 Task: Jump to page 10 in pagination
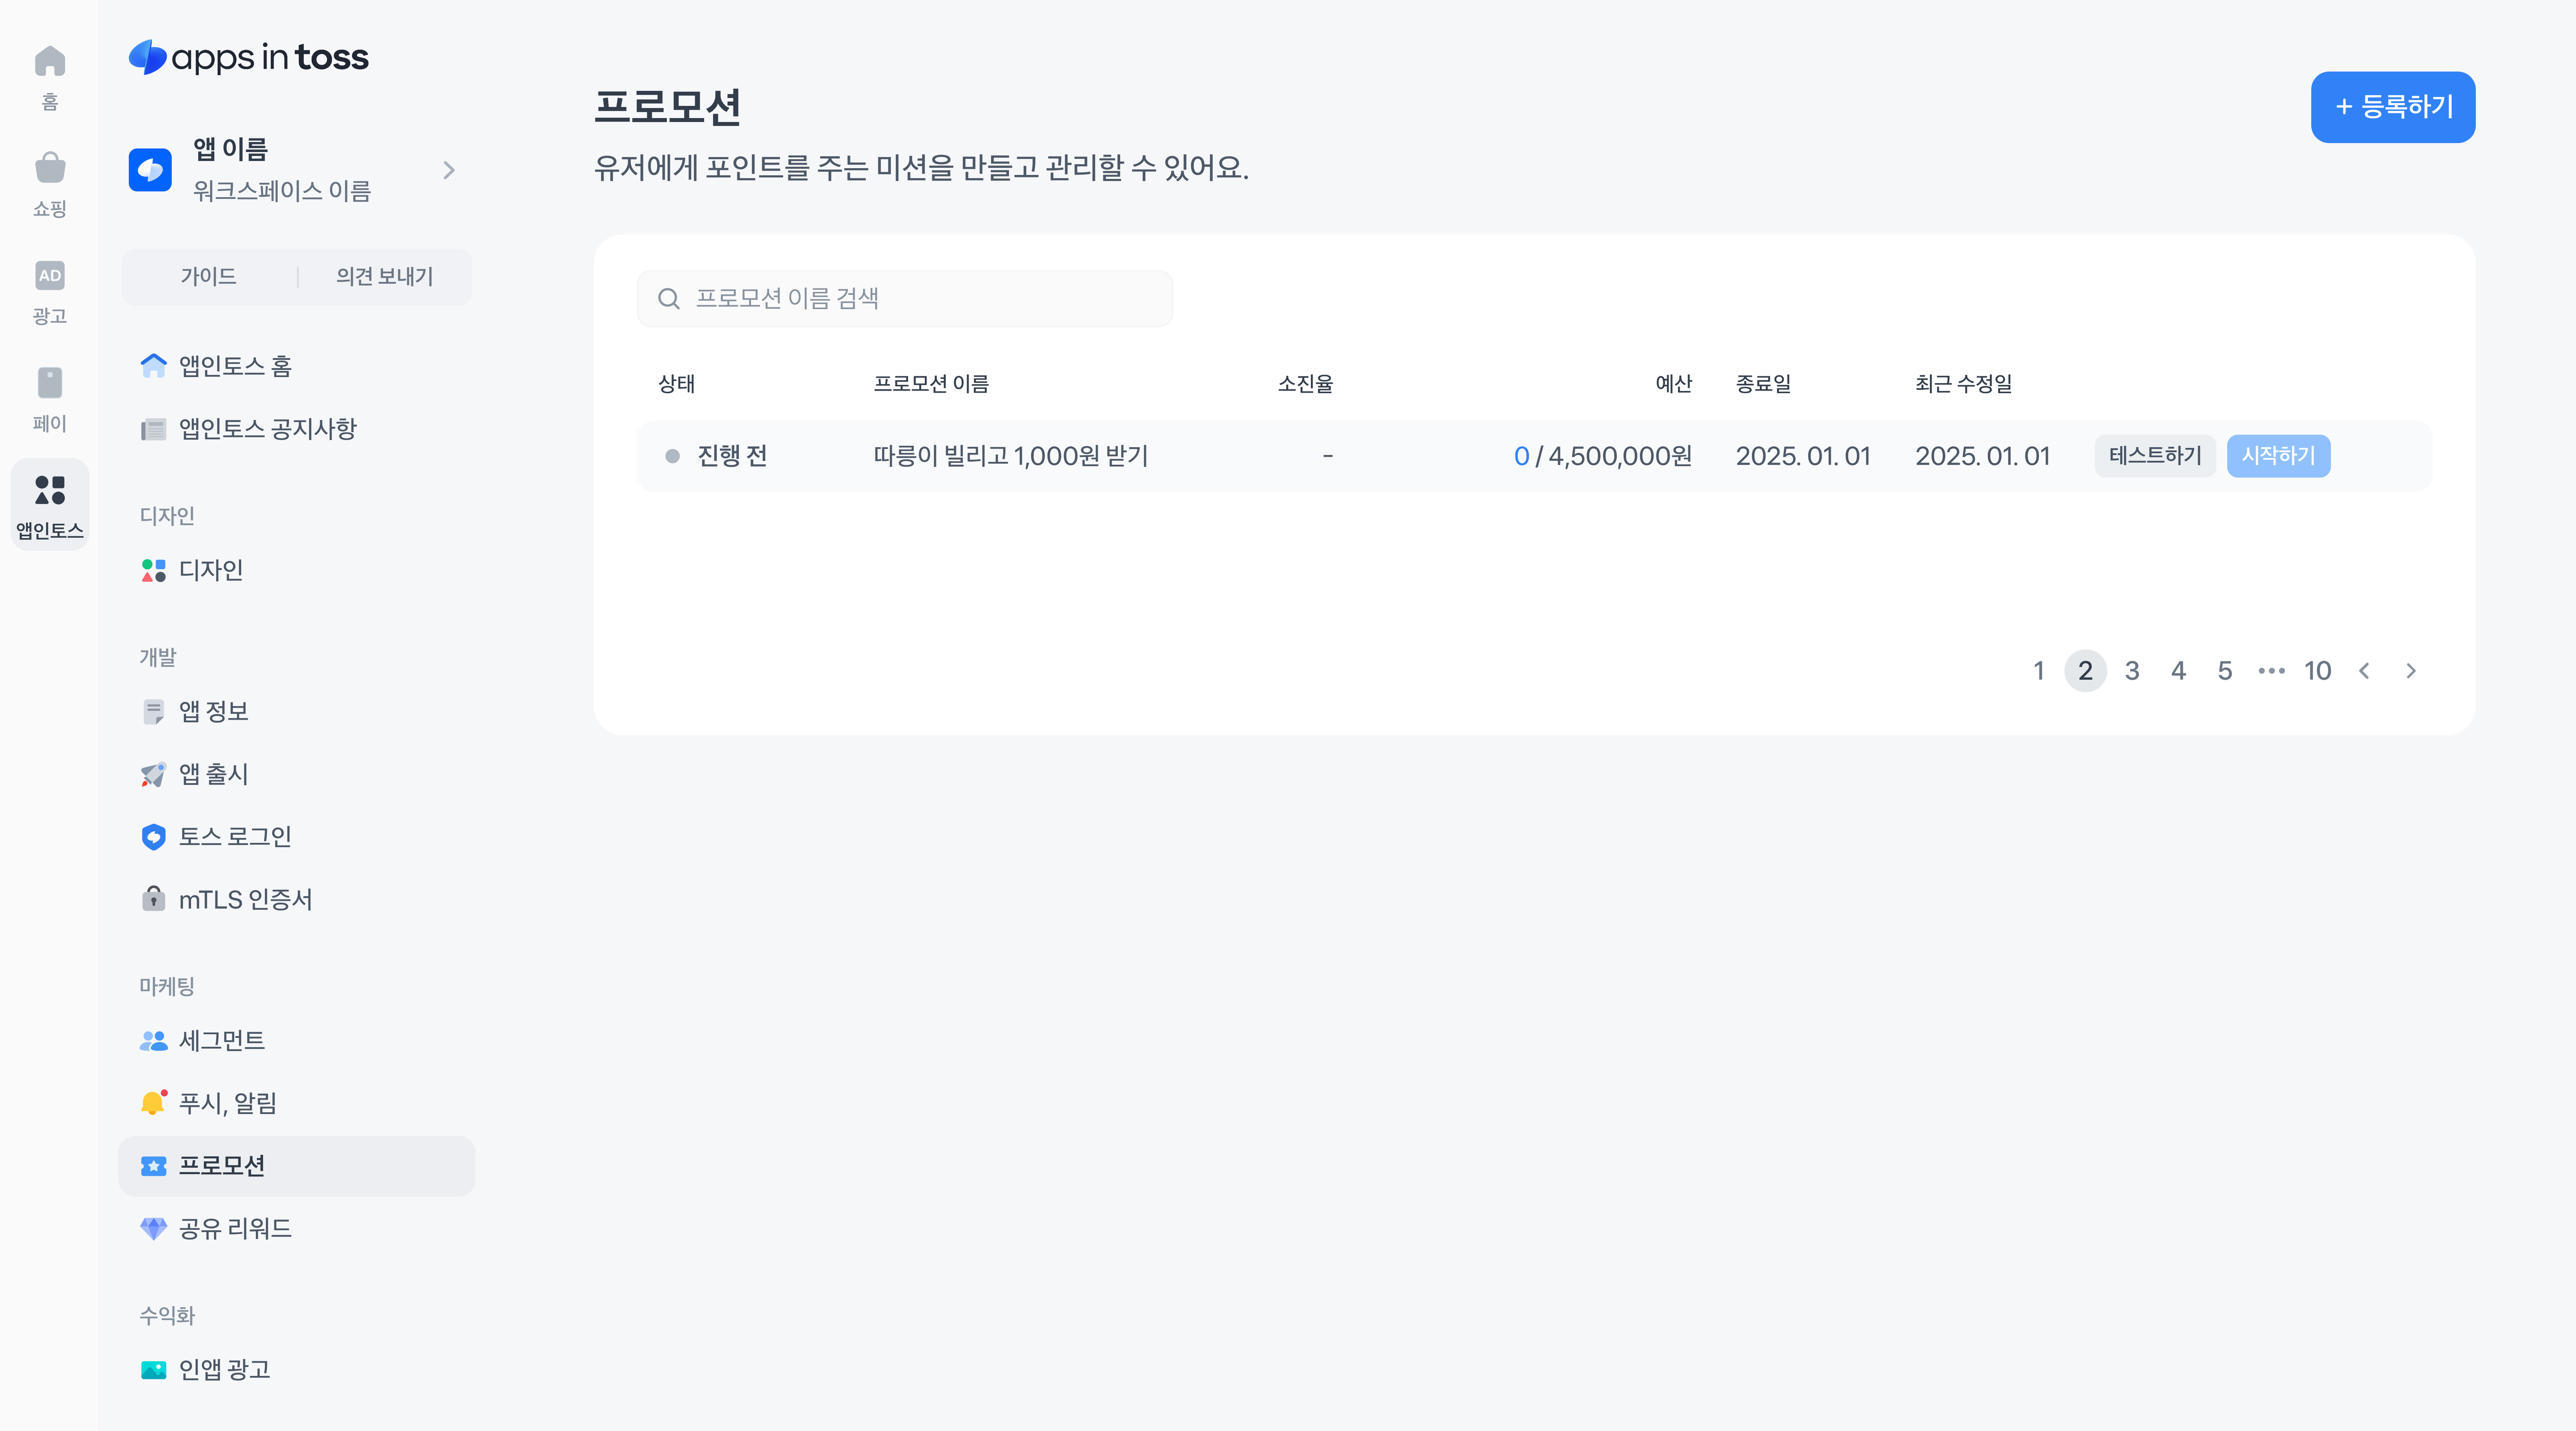pos(2317,671)
